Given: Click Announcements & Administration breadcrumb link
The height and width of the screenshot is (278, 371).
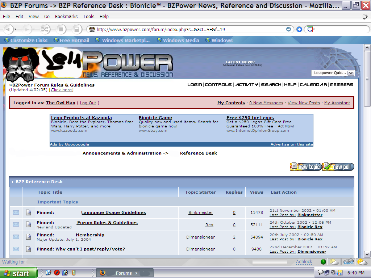Looking at the screenshot, I should [x=122, y=153].
